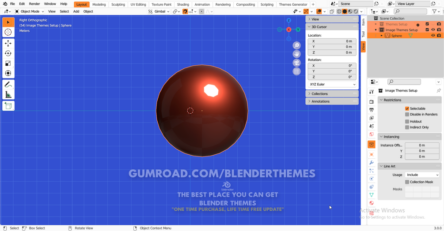This screenshot has width=444, height=231.
Task: Pick the Measure tool
Action: (8, 95)
